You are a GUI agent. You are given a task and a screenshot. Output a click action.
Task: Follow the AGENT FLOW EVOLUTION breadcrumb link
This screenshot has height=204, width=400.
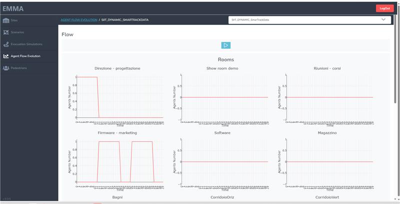(x=78, y=20)
